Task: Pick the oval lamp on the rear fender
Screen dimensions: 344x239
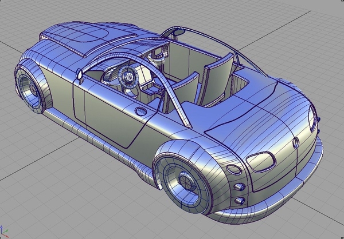Action: pyautogui.click(x=234, y=170)
